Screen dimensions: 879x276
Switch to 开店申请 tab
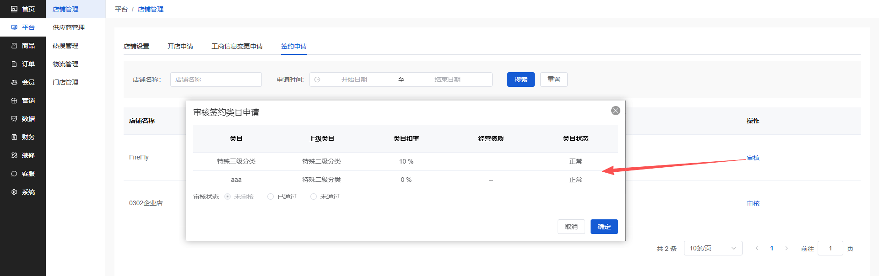[x=180, y=46]
